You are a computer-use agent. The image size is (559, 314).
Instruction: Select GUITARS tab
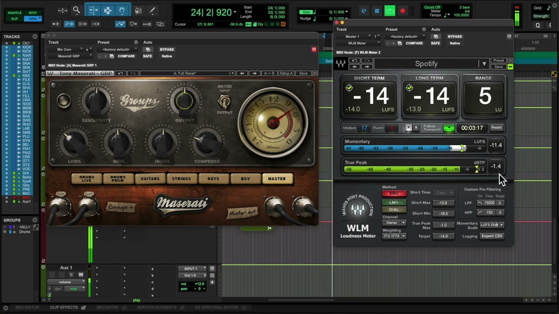[150, 179]
